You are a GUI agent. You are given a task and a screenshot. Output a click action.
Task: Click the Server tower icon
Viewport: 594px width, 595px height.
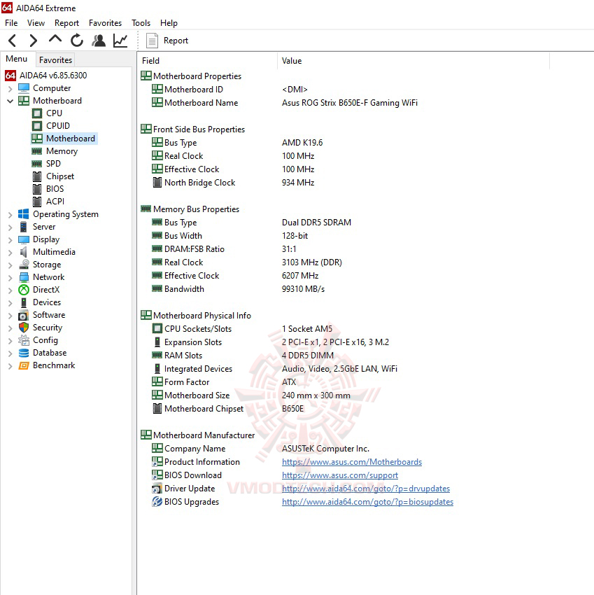pos(24,227)
